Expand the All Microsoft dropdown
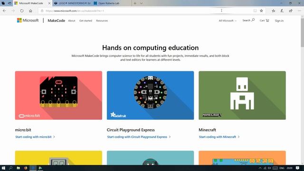Viewport: 304px width, 171px height. 228,21
